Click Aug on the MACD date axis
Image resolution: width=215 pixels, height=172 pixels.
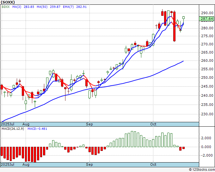pos(26,164)
